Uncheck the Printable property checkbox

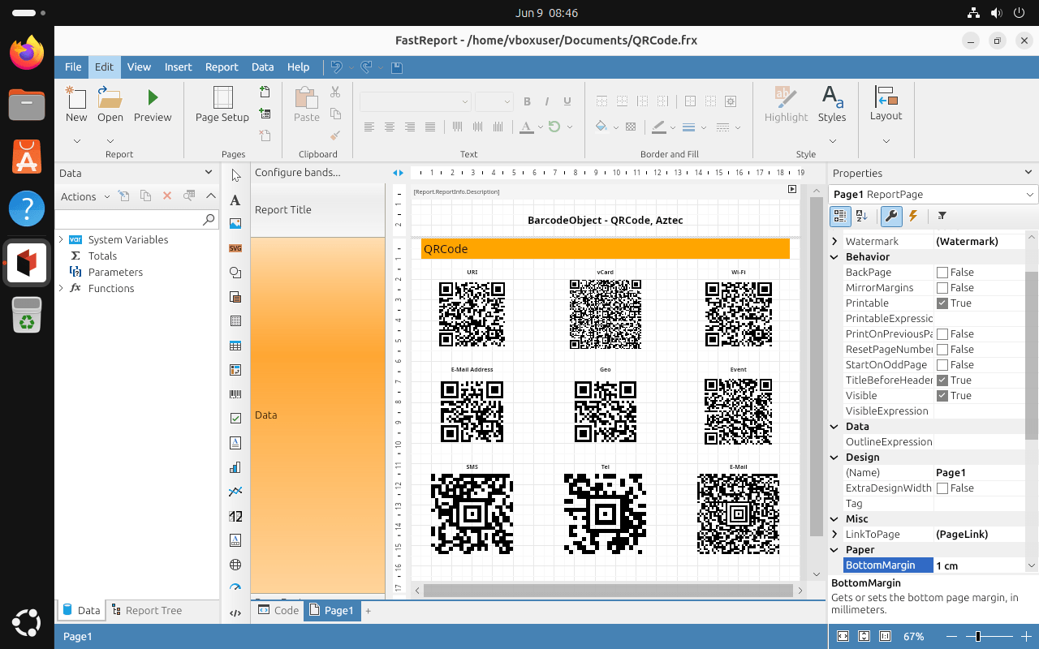942,303
